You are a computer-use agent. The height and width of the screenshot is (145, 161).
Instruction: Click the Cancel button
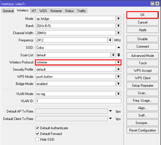tap(142, 22)
